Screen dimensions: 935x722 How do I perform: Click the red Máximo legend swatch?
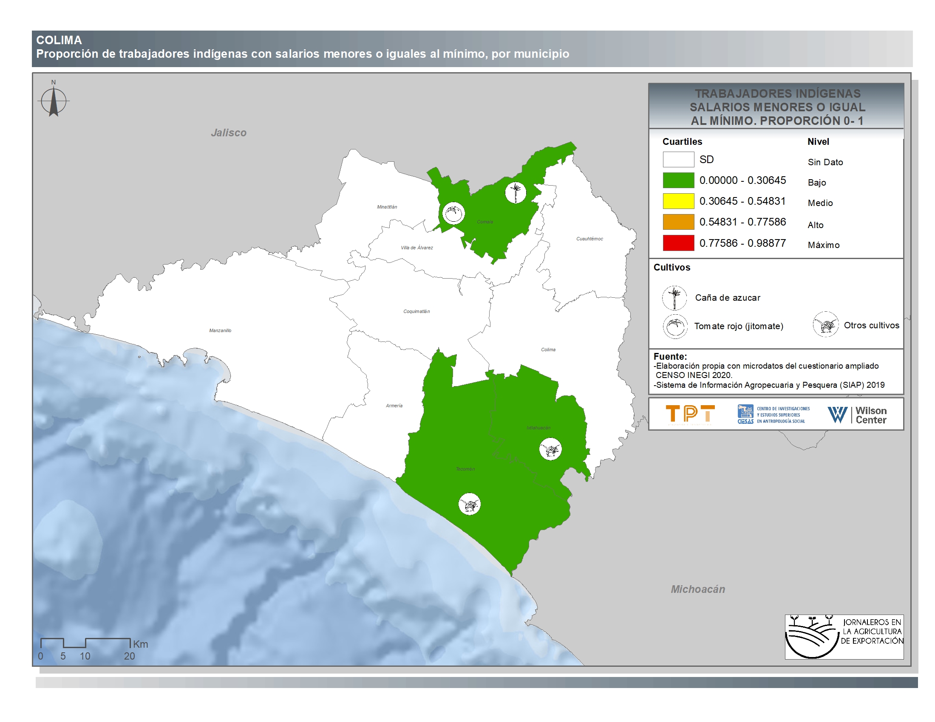[678, 243]
